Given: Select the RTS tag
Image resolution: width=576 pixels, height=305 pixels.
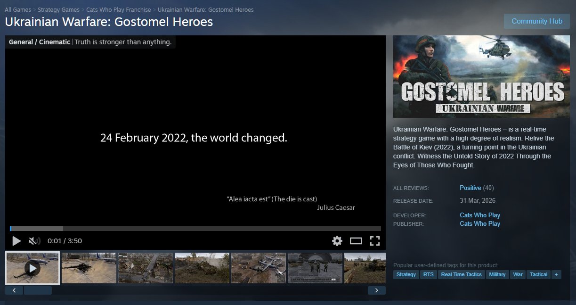Looking at the screenshot, I should [429, 274].
